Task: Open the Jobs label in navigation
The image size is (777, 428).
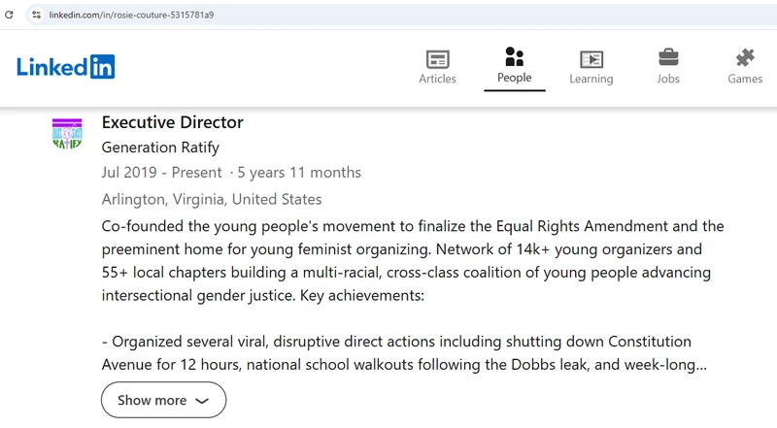Action: pos(668,79)
